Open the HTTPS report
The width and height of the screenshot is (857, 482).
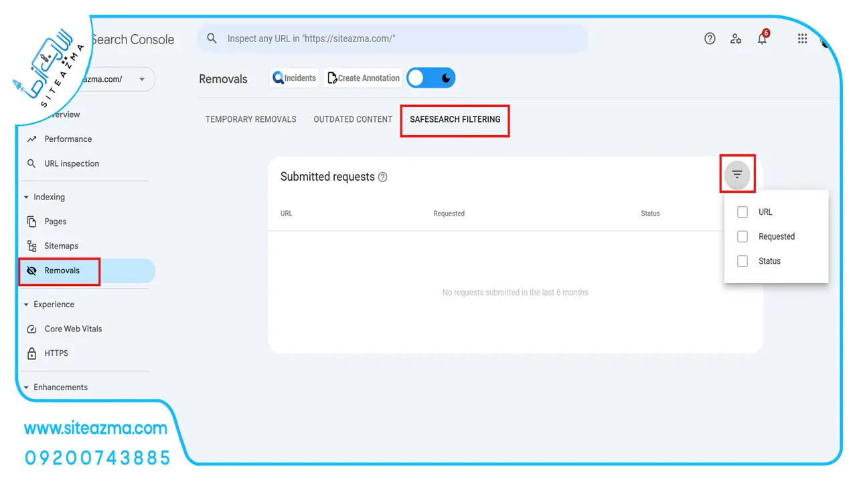tap(56, 353)
